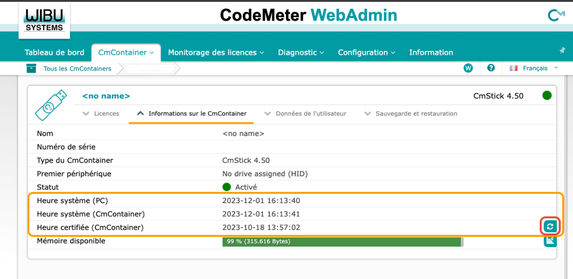
Task: Collapse Informations sur le CmContainer section
Action: (x=191, y=114)
